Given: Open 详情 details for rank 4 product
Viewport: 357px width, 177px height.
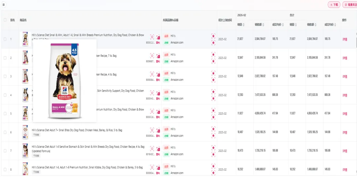Looking at the screenshot, I should pos(345,95).
